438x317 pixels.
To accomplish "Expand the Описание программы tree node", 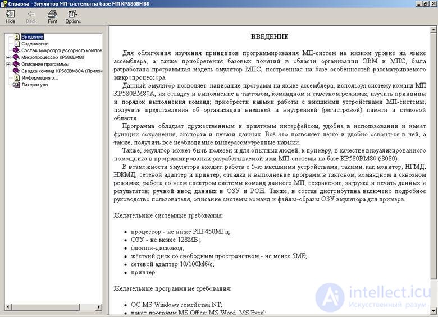I will 8,64.
